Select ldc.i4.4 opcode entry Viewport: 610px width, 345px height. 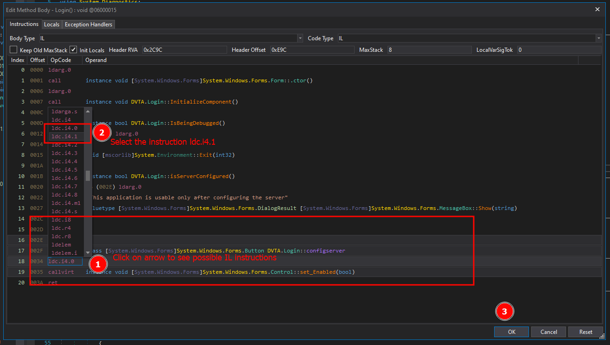(x=66, y=161)
